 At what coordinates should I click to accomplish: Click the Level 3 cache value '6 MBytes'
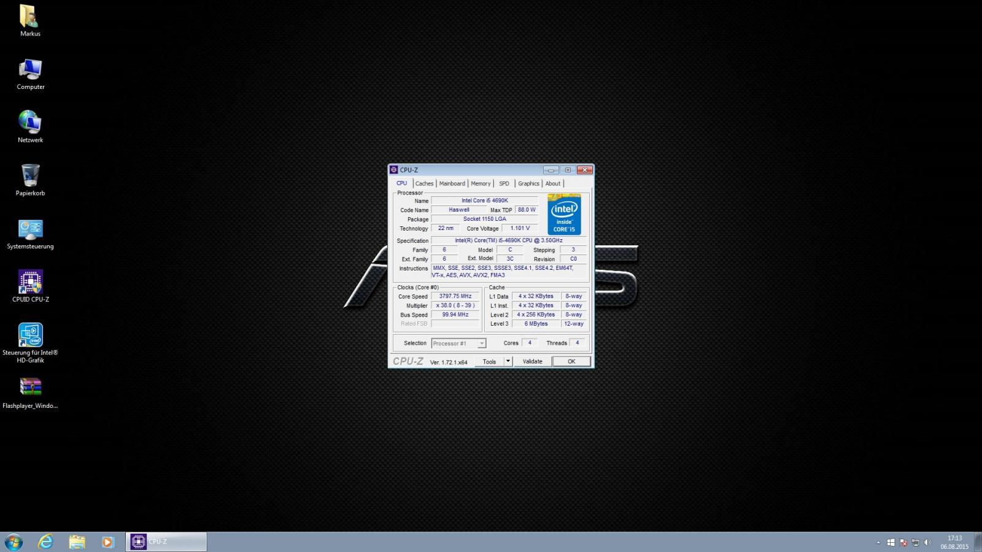click(536, 324)
